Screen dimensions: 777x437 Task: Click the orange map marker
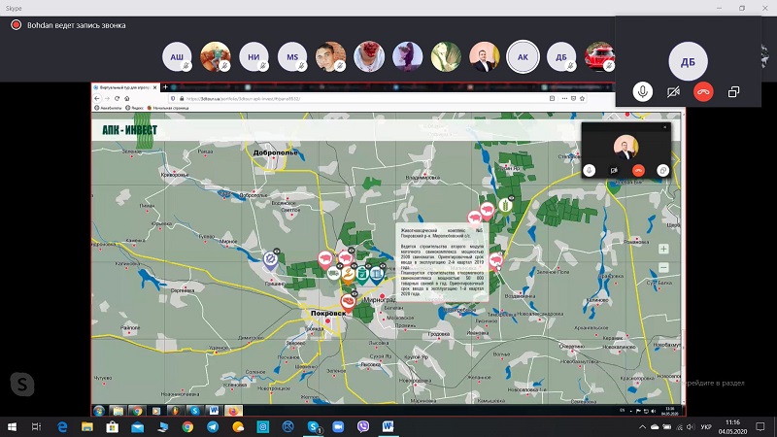(349, 274)
